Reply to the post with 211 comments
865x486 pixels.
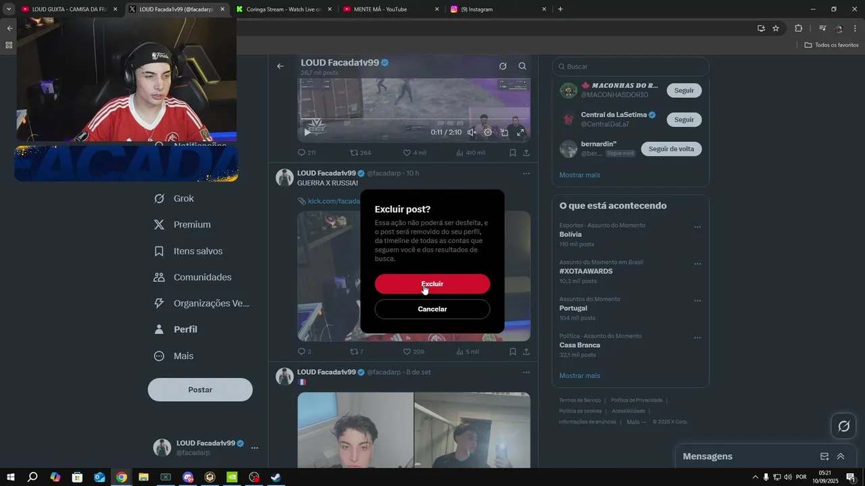point(307,153)
